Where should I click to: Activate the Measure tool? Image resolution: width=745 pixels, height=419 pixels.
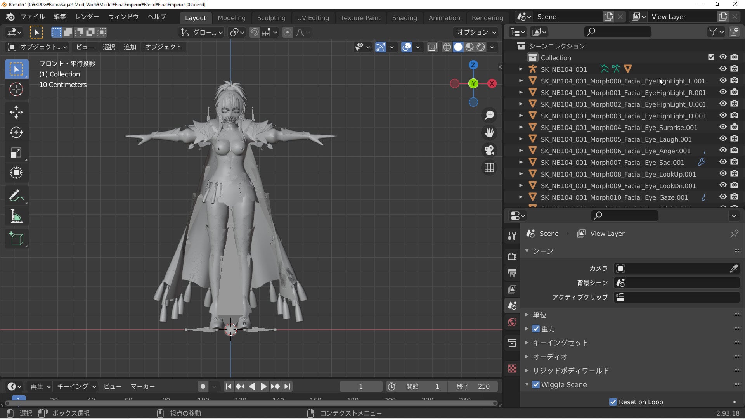(x=16, y=216)
